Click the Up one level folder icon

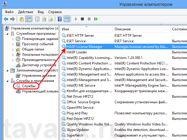[22, 19]
